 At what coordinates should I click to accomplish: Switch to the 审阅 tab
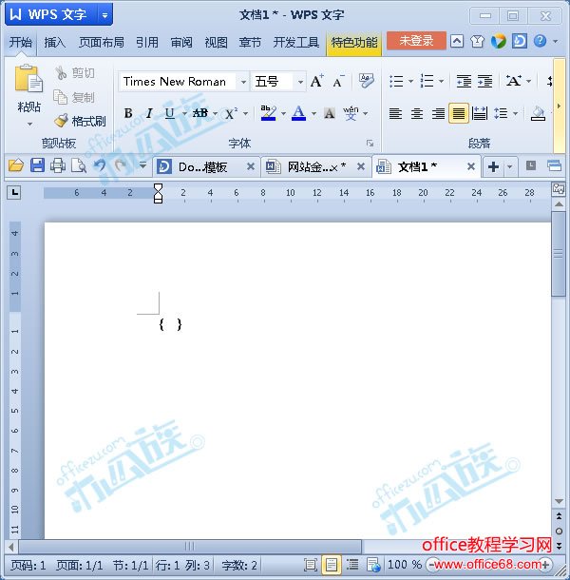pyautogui.click(x=181, y=42)
